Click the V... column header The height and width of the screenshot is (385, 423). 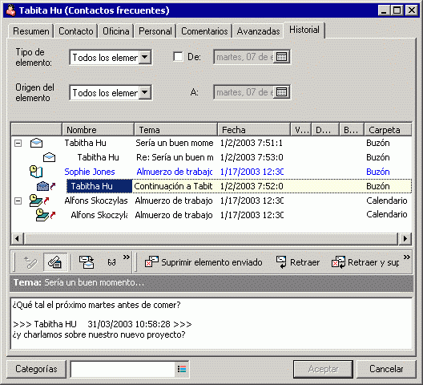click(301, 130)
